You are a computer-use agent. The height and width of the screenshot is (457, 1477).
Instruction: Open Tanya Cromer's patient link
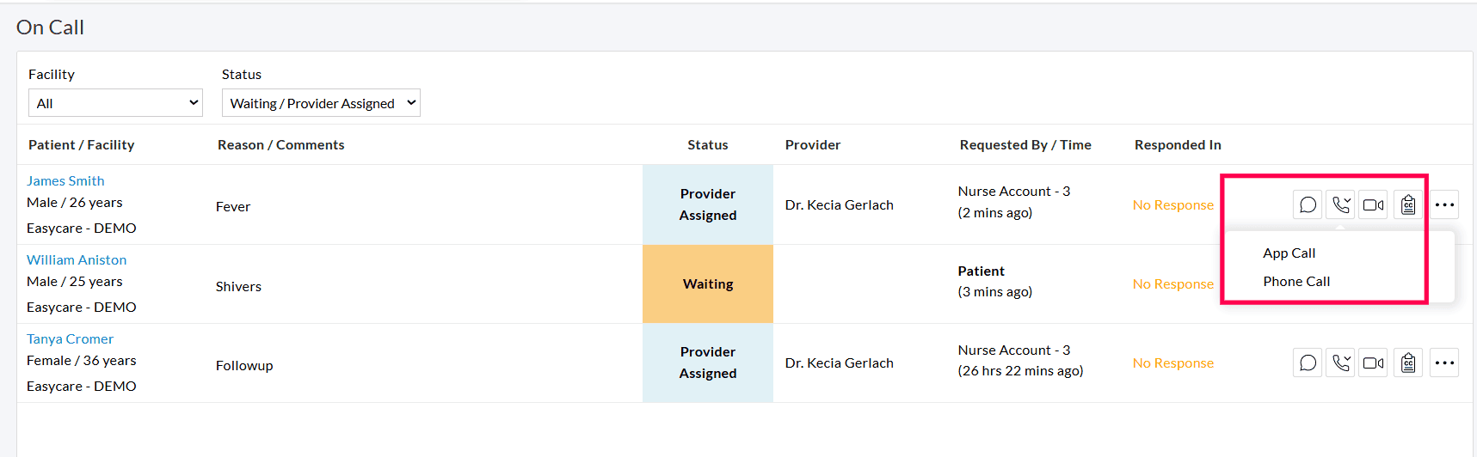[70, 339]
